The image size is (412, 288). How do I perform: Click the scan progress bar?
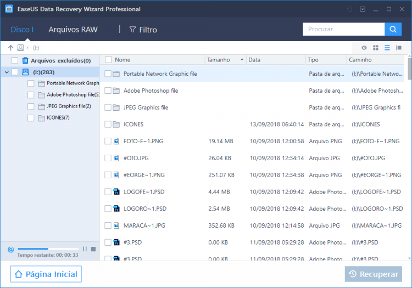48,249
